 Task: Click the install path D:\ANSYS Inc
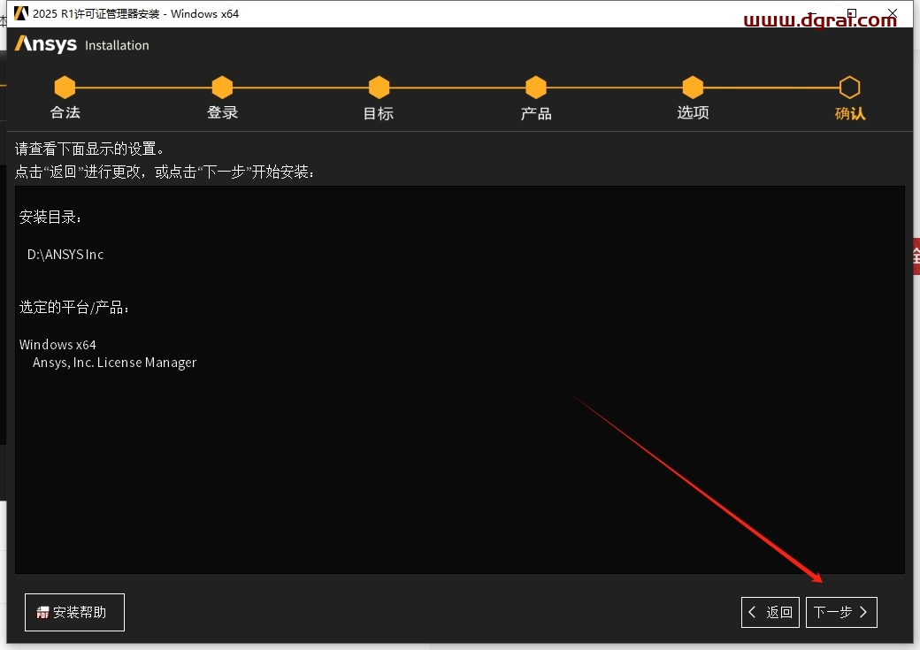(x=65, y=255)
